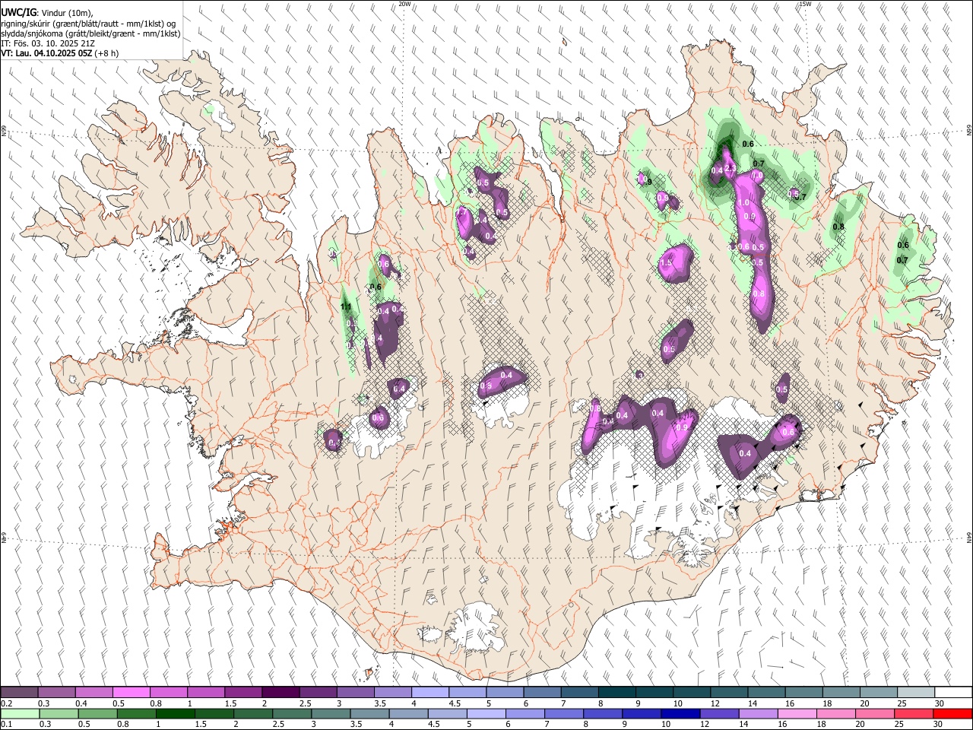Click the 'rigning/skúrir' legend description line
The width and height of the screenshot is (973, 730).
(89, 24)
